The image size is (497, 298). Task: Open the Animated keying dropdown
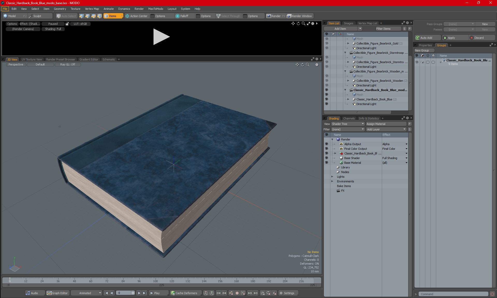click(x=86, y=293)
